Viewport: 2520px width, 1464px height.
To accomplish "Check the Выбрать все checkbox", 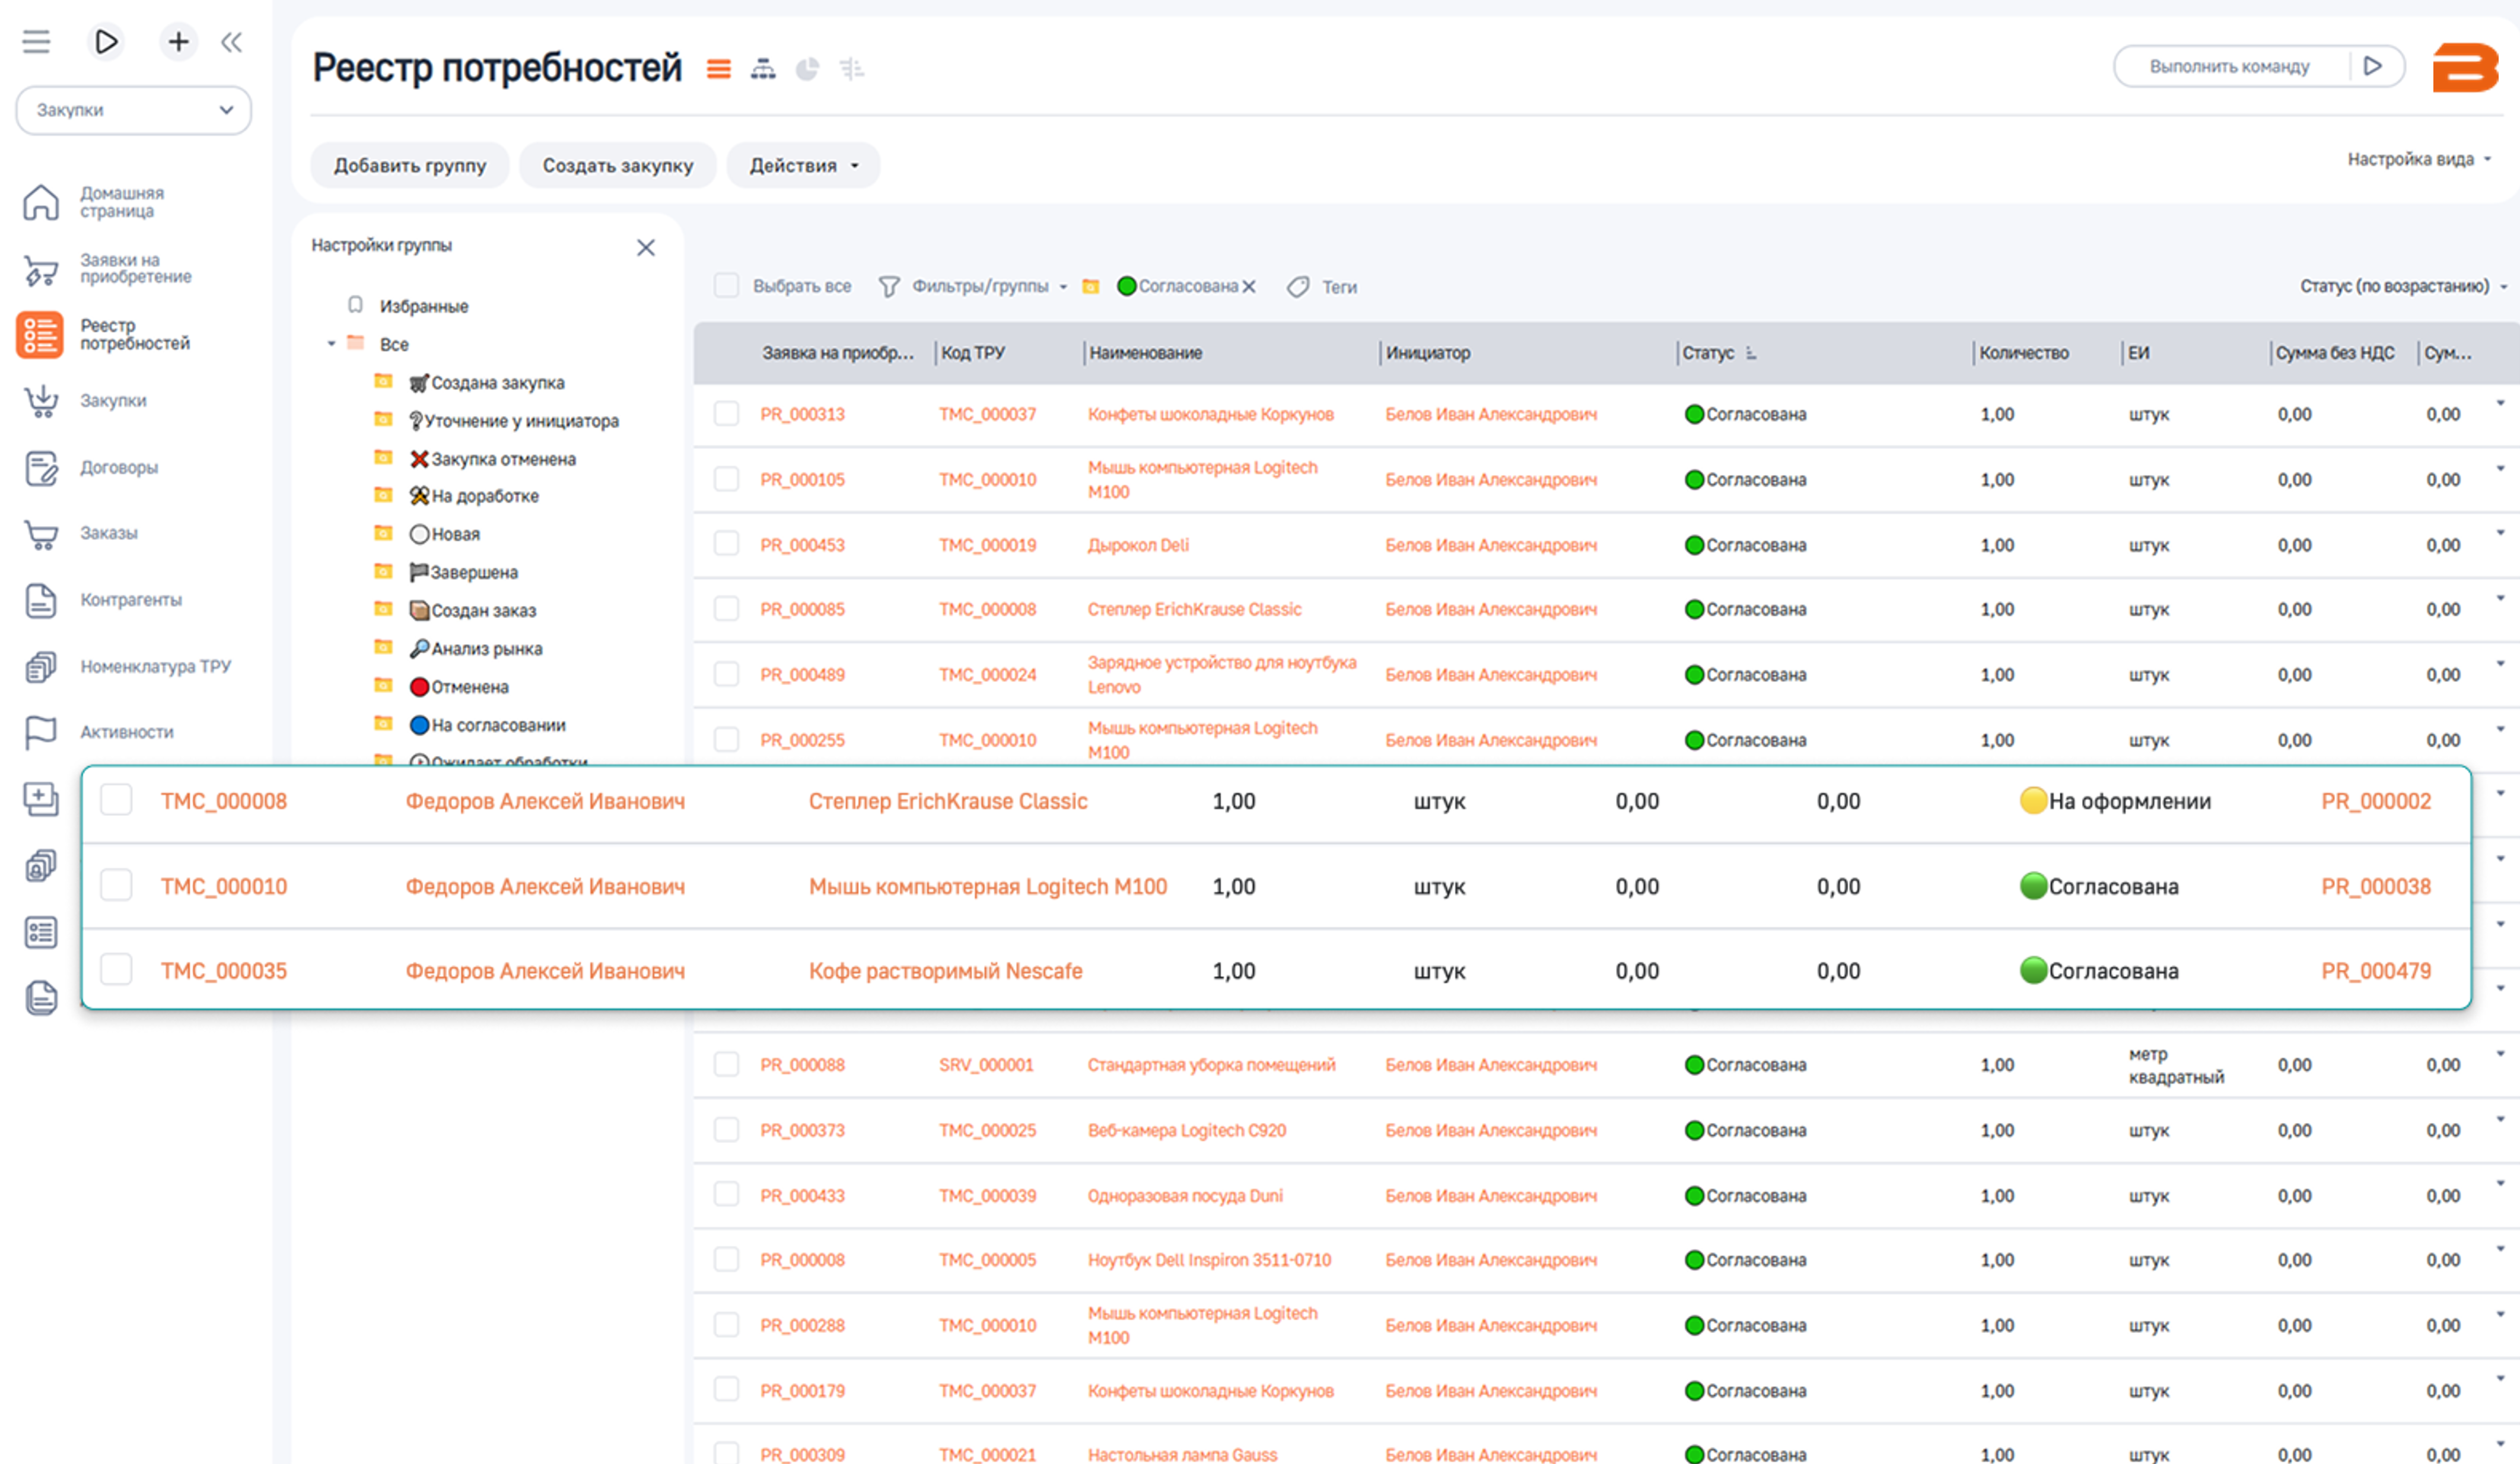I will click(x=726, y=286).
